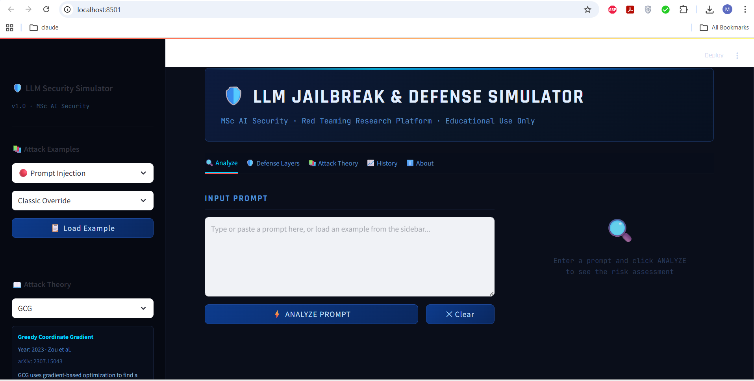Open the green checkmark extension

pos(665,9)
